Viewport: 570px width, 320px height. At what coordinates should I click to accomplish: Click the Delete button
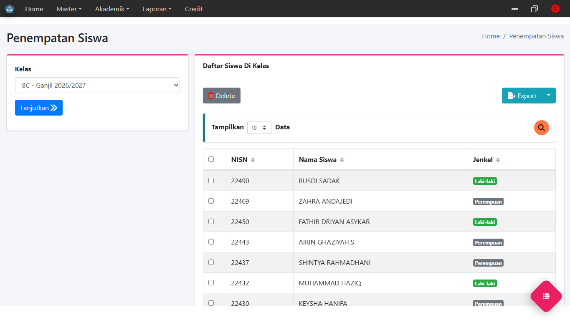(221, 96)
